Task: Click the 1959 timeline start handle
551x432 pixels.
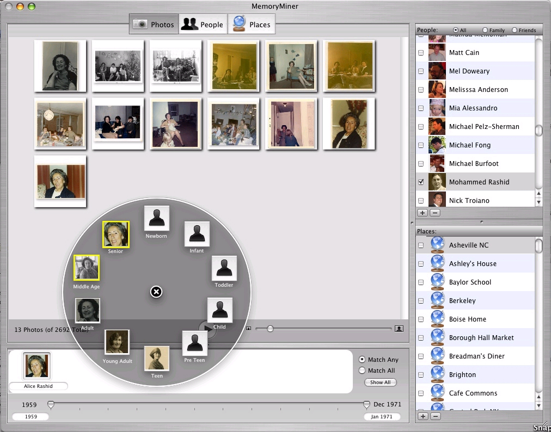Action: tap(51, 405)
